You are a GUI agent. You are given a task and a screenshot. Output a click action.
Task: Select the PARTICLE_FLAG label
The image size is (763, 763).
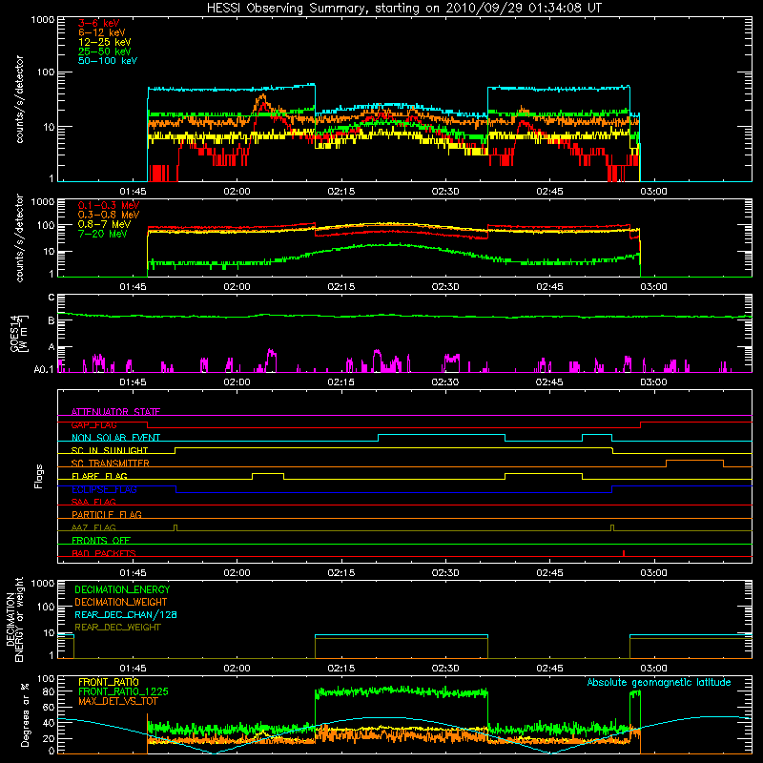click(107, 514)
